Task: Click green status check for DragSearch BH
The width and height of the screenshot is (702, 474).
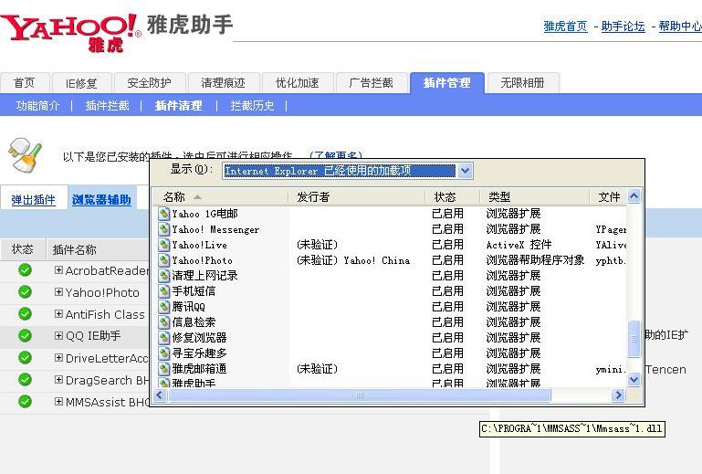Action: [25, 379]
